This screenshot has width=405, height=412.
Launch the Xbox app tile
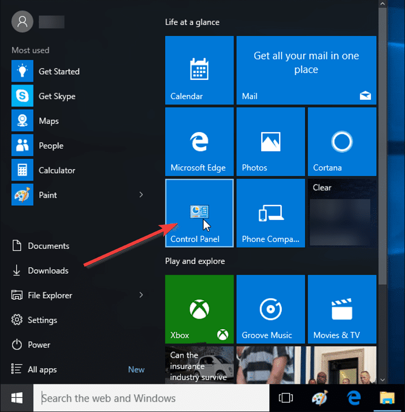199,309
